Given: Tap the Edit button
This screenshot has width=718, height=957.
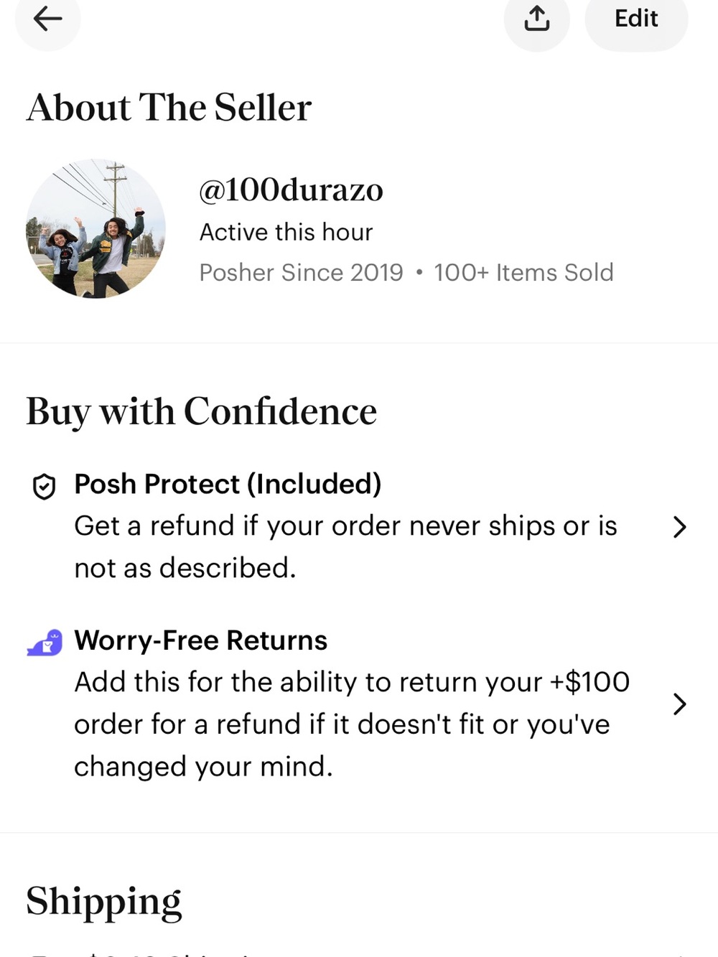Looking at the screenshot, I should coord(636,19).
